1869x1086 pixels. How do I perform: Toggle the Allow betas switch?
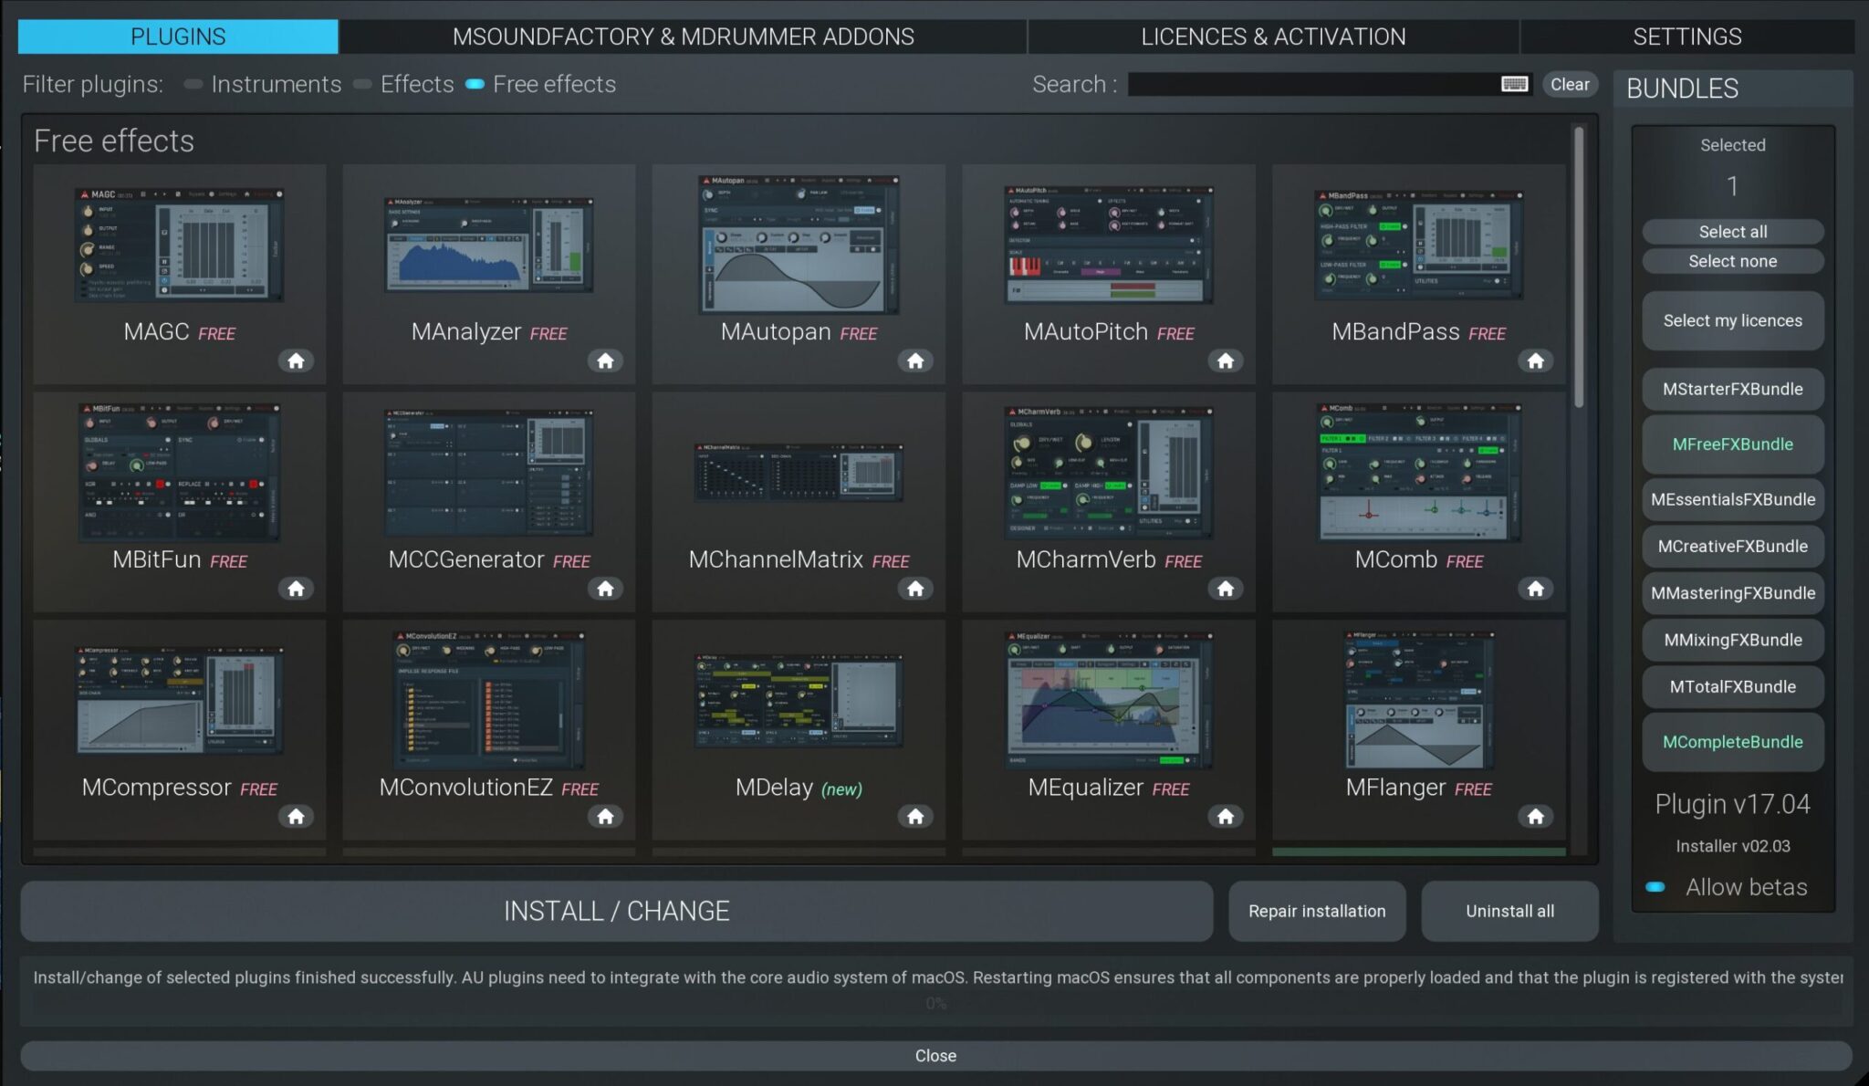(1655, 887)
